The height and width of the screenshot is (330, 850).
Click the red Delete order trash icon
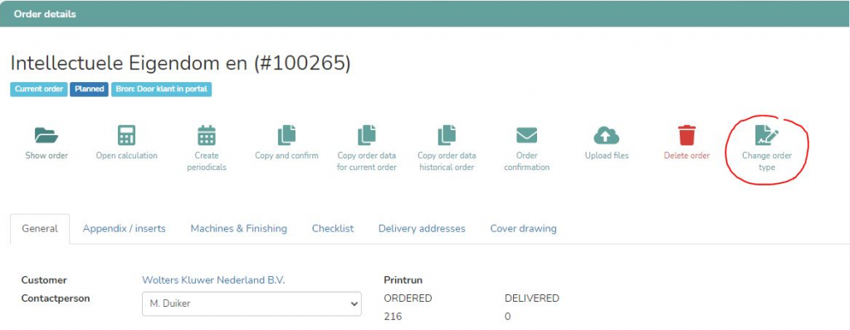tap(686, 135)
